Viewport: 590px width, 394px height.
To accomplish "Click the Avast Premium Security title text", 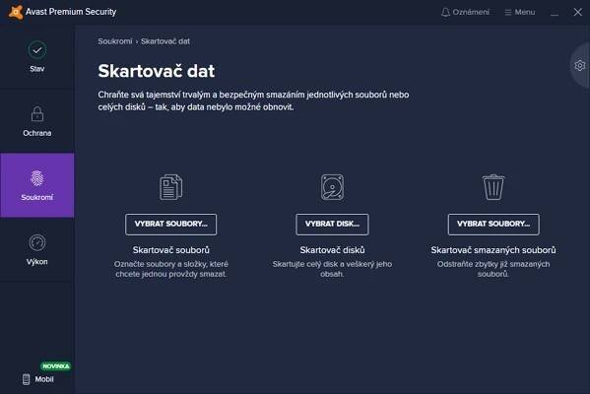I will coord(71,12).
